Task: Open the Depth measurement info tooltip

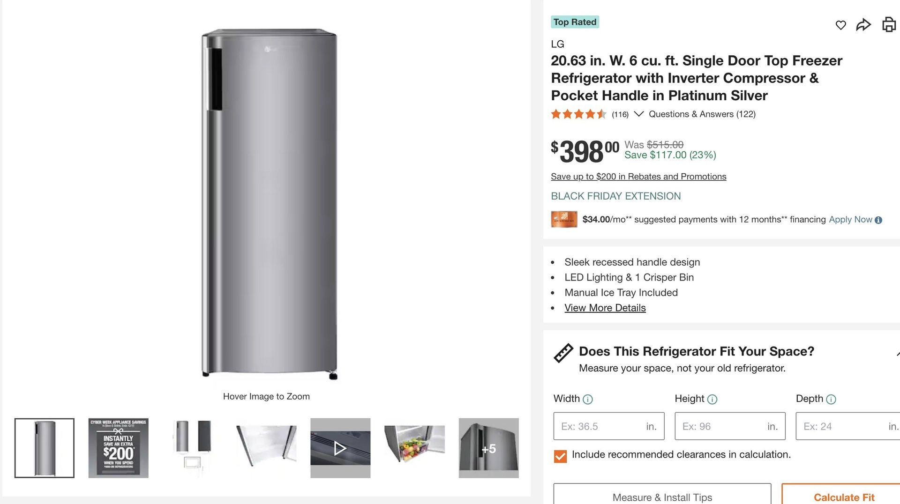Action: coord(832,399)
